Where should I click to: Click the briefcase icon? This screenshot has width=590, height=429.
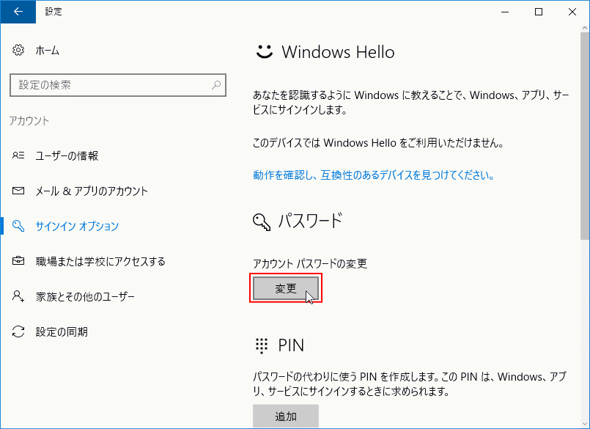(18, 260)
